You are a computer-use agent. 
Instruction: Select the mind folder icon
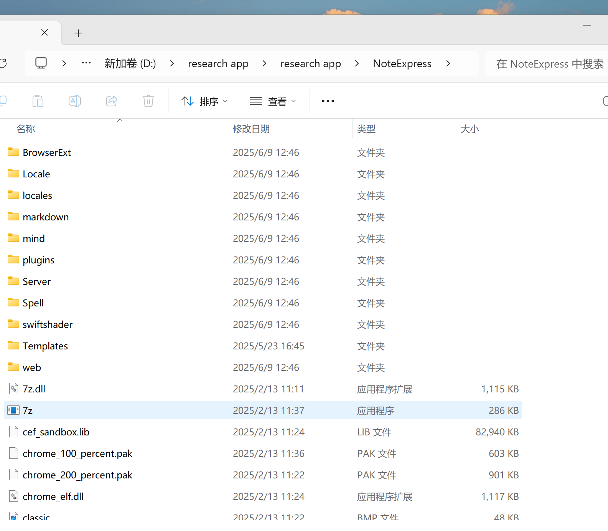click(13, 238)
